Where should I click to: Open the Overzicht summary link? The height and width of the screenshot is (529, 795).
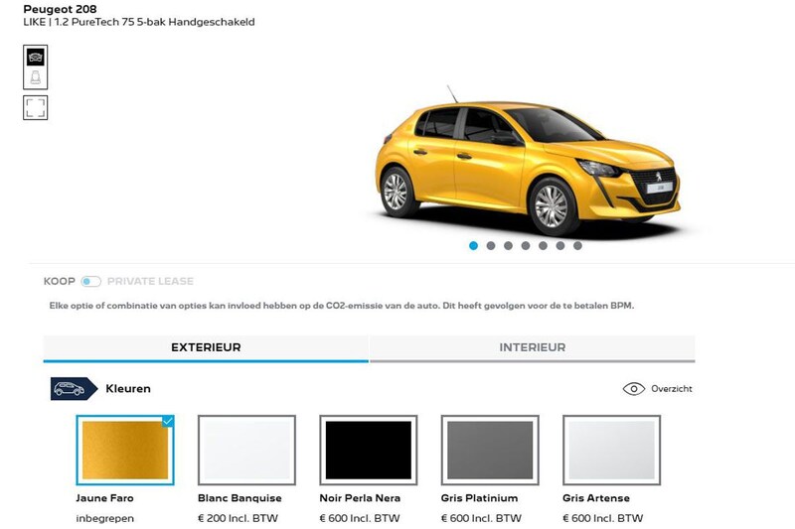tap(672, 389)
